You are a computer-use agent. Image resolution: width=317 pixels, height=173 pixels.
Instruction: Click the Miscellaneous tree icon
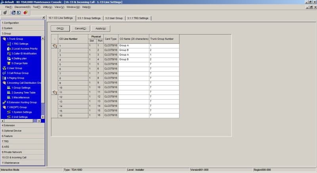click(9, 97)
